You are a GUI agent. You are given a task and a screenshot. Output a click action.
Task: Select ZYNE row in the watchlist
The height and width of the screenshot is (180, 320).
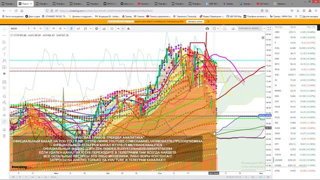tap(295, 171)
